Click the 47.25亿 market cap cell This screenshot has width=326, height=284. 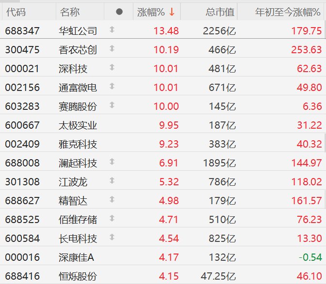(218, 276)
